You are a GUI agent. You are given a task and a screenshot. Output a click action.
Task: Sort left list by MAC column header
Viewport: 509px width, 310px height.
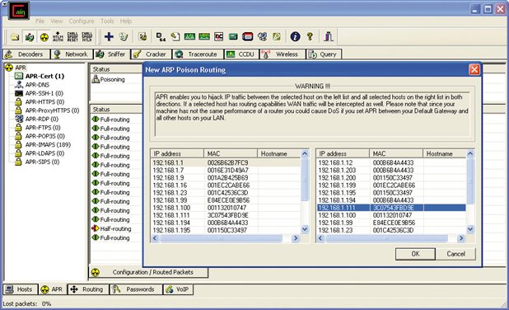pos(230,153)
